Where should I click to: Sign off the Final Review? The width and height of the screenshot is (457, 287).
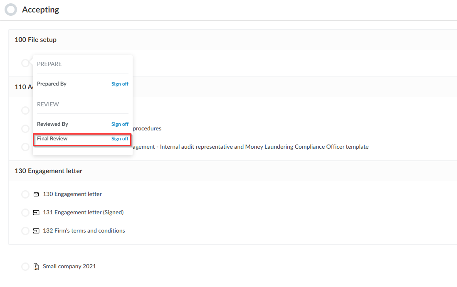click(120, 139)
